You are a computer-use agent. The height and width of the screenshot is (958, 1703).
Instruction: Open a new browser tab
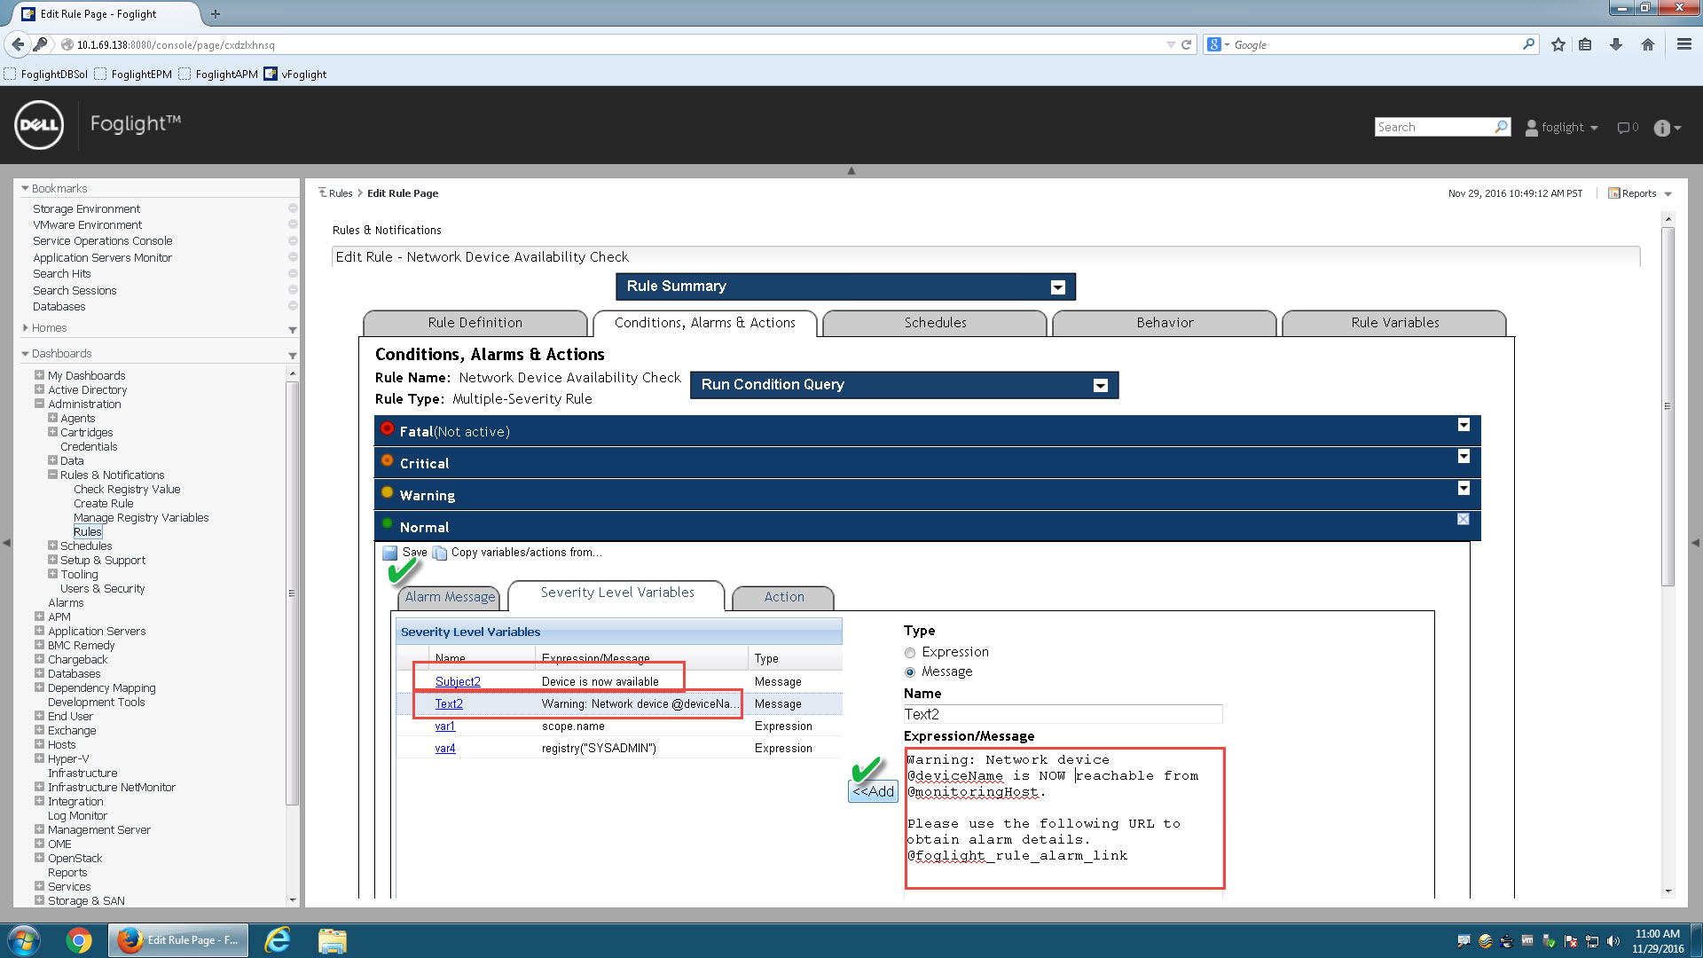pyautogui.click(x=216, y=13)
